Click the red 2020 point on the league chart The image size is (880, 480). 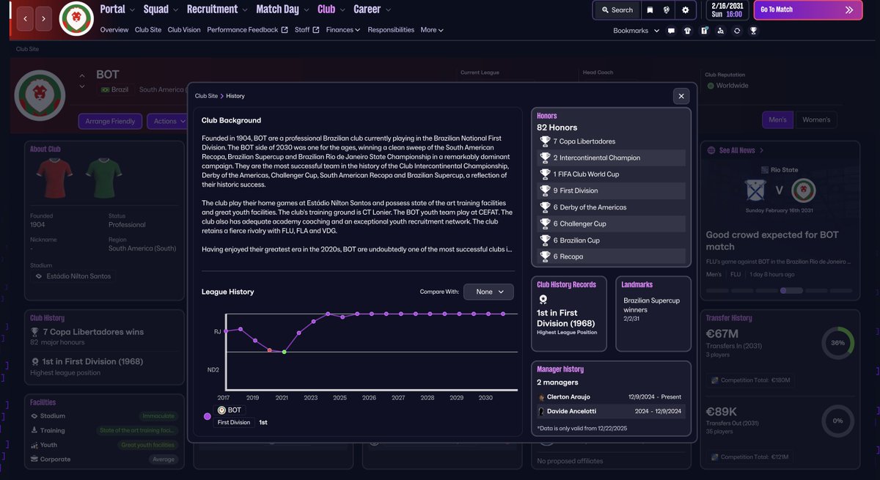click(270, 350)
